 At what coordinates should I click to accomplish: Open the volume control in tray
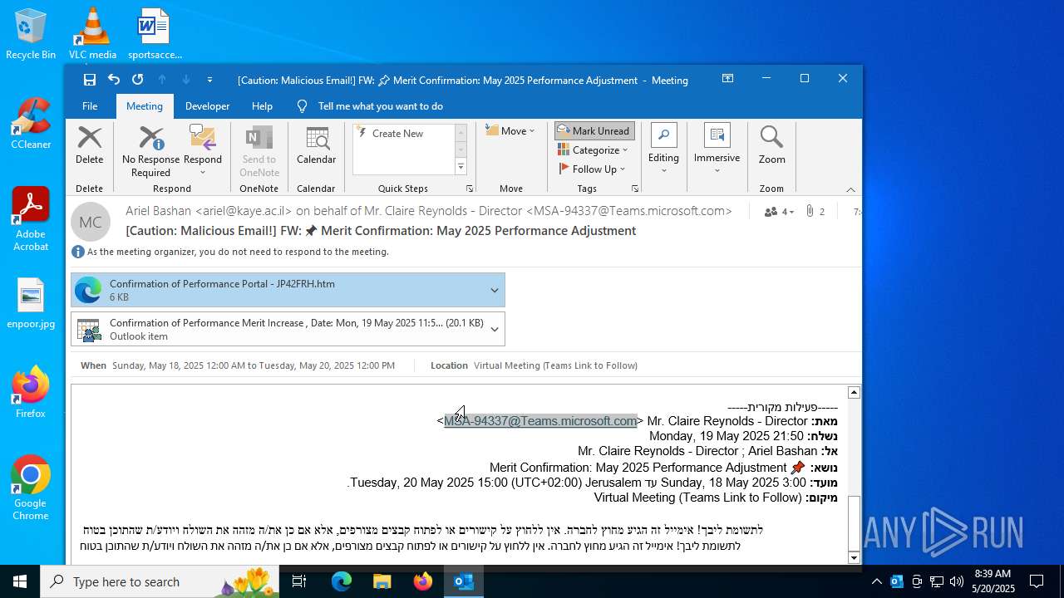(957, 581)
